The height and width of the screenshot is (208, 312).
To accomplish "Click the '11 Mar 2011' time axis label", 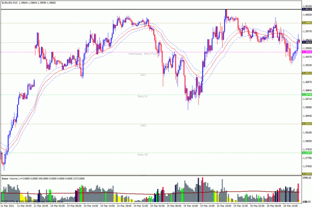I will click(7, 206).
